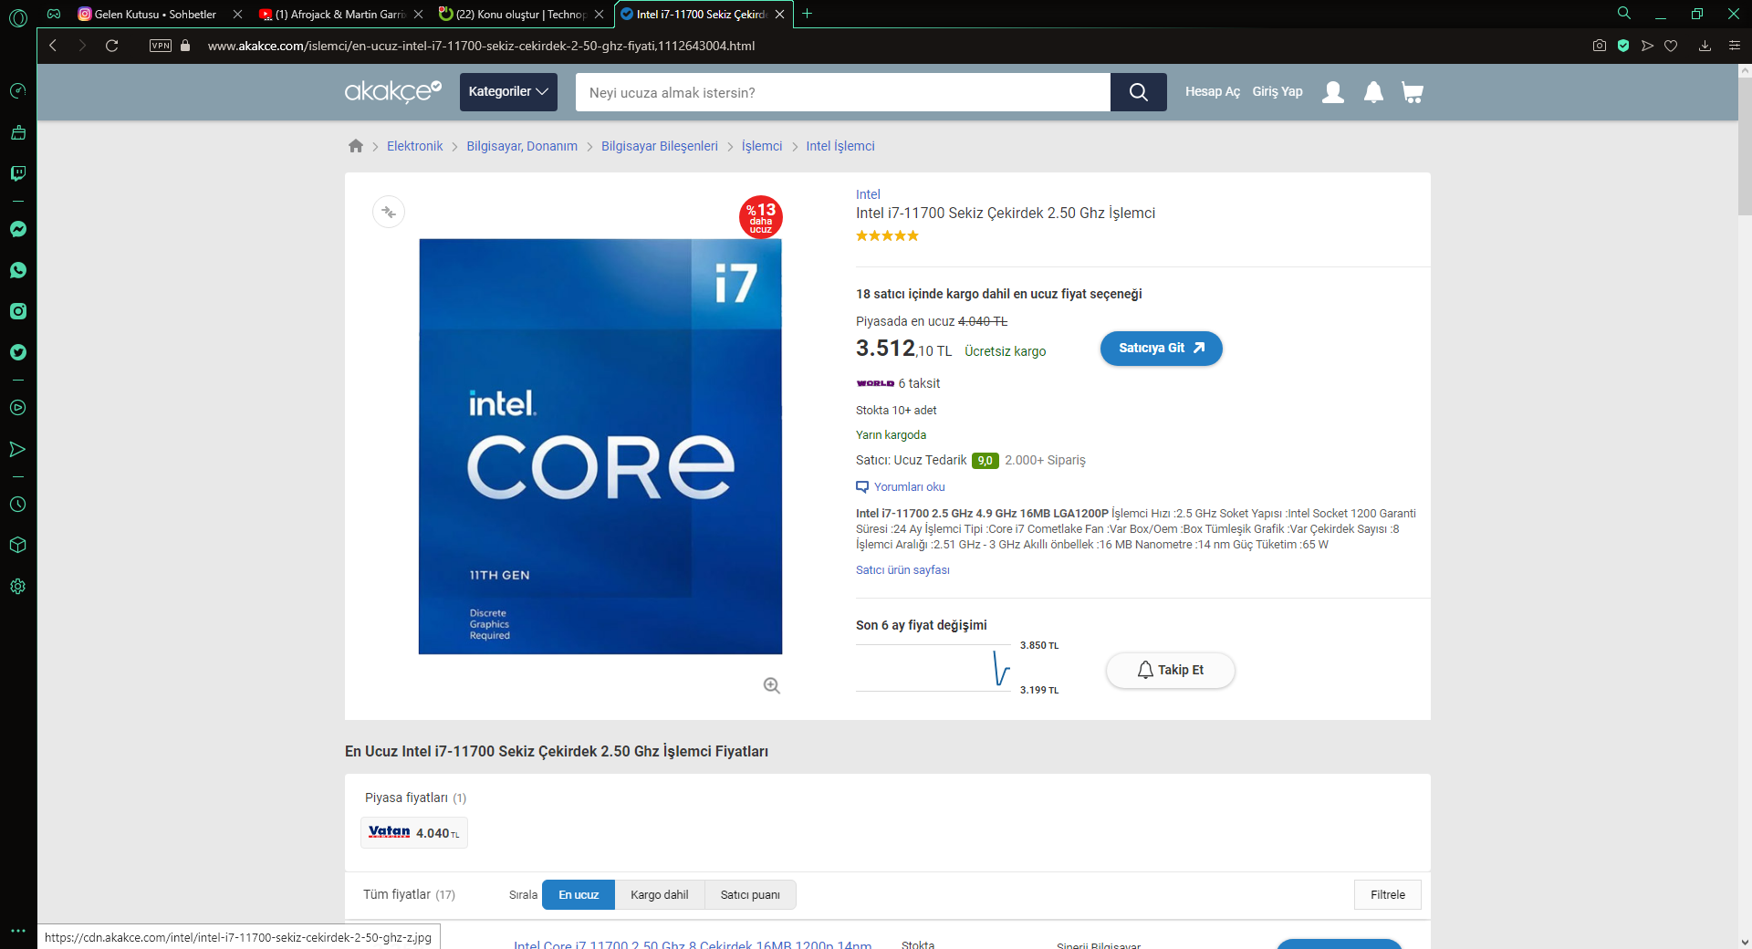
Task: Open WhatsApp in the sidebar
Action: pos(18,270)
